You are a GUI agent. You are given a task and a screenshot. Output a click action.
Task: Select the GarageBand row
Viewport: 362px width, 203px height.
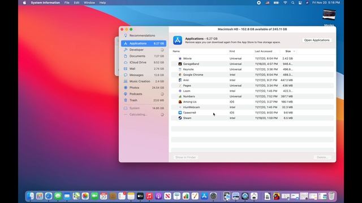[252, 64]
